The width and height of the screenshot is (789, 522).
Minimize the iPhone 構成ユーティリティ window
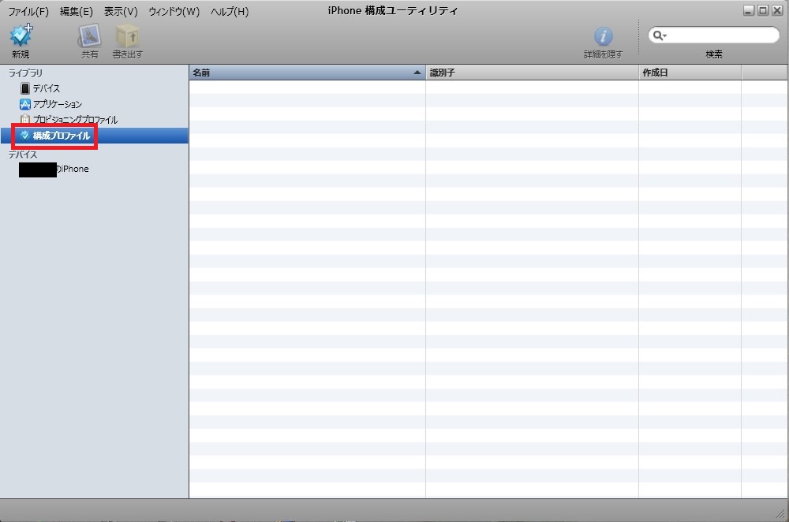(749, 10)
